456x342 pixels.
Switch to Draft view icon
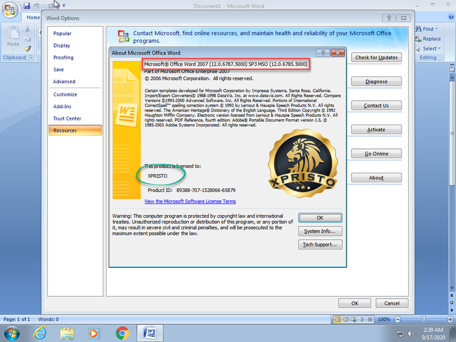point(370,319)
